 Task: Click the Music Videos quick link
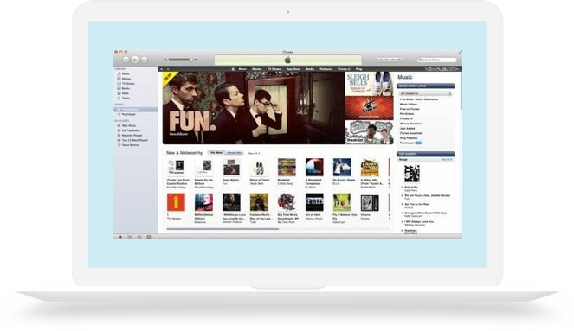pyautogui.click(x=410, y=104)
